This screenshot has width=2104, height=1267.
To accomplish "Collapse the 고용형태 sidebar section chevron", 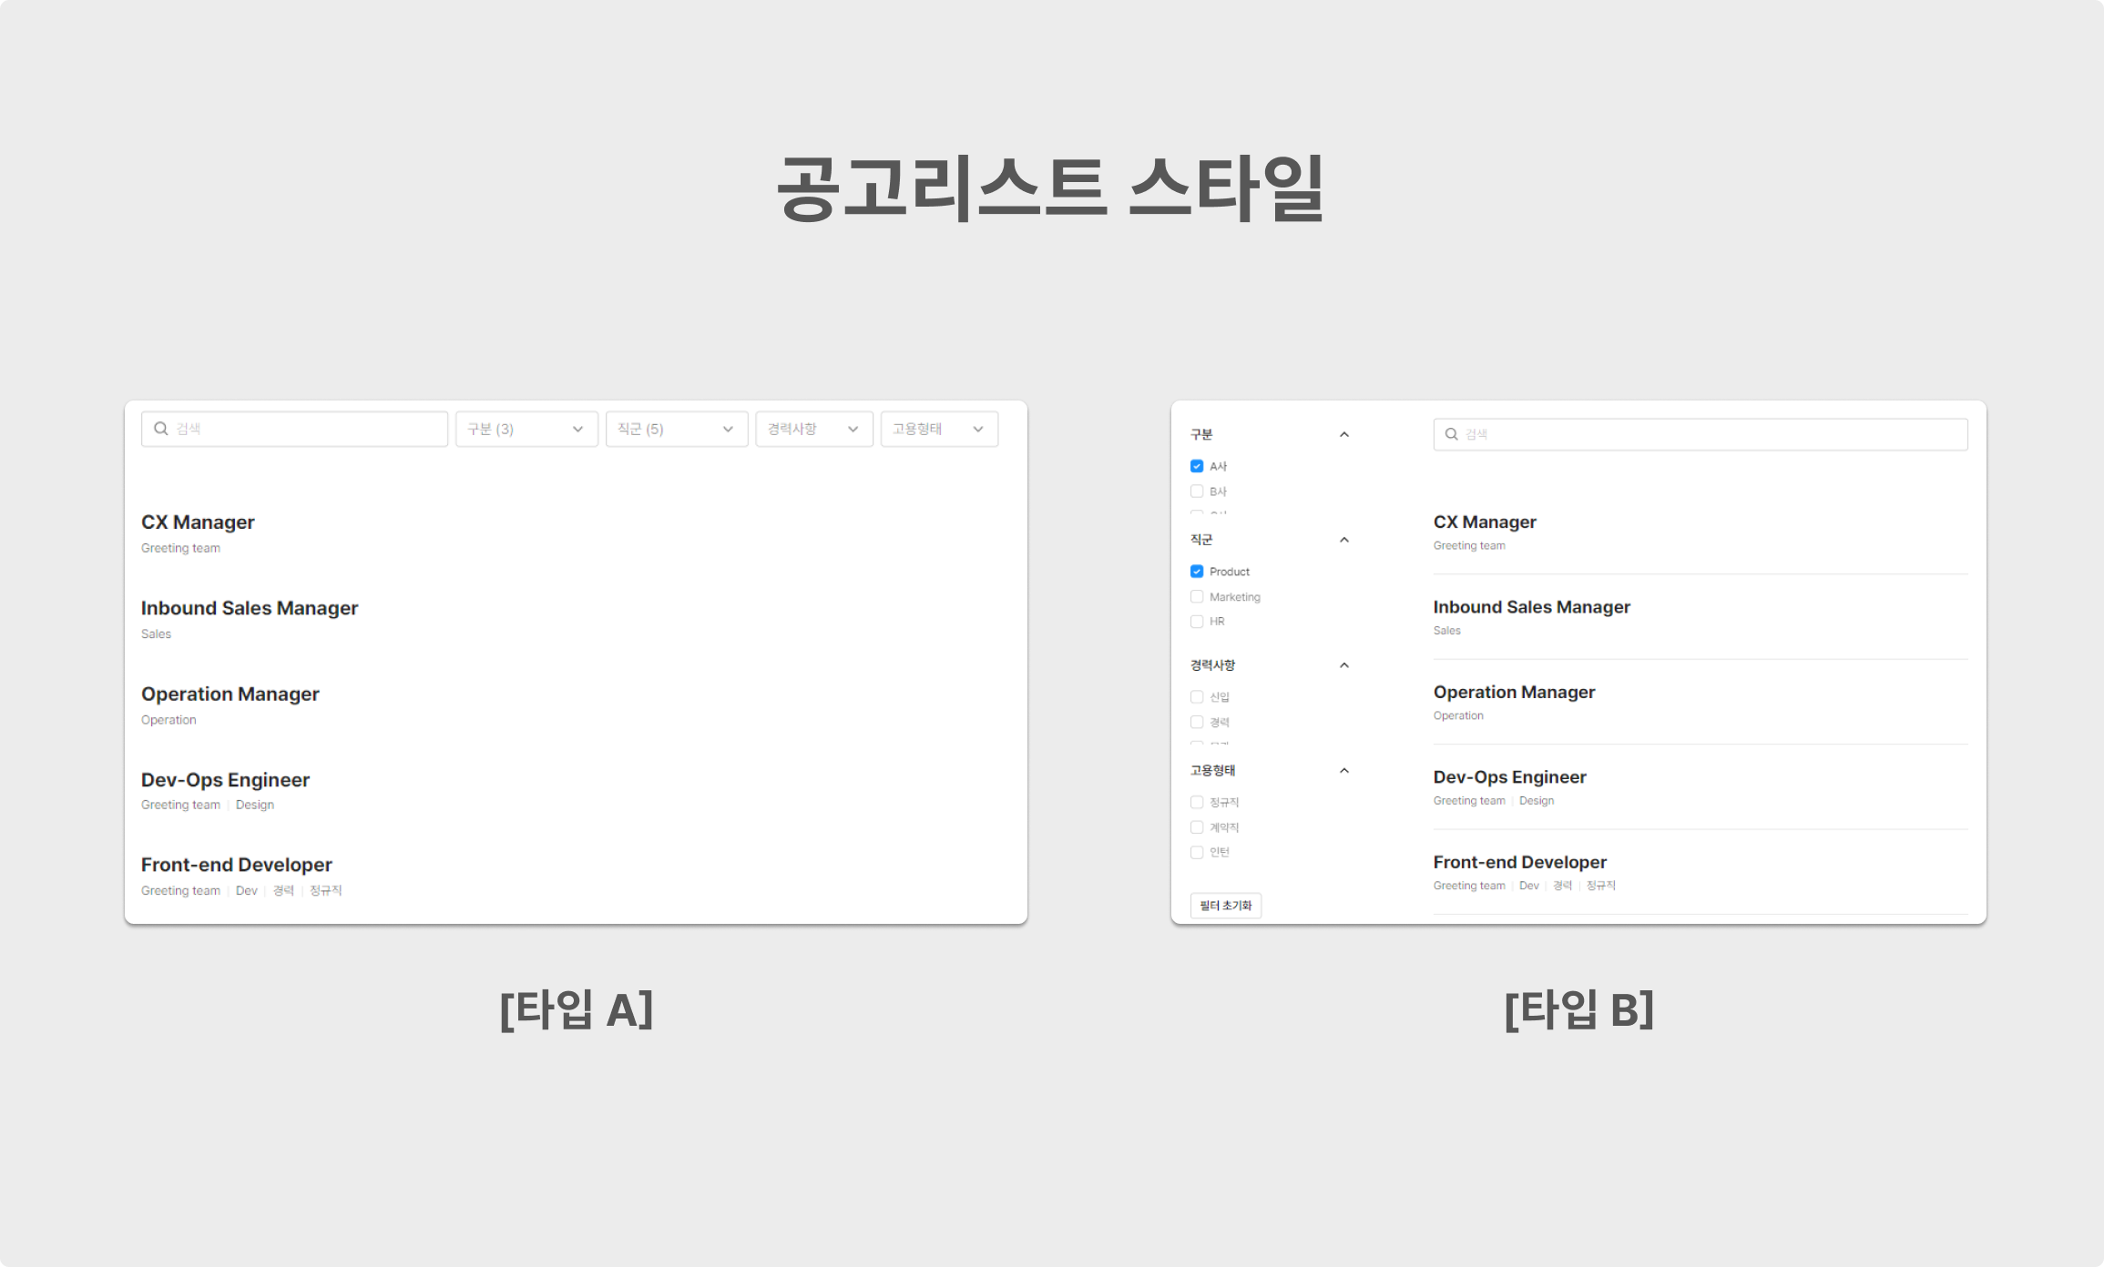I will (x=1344, y=770).
